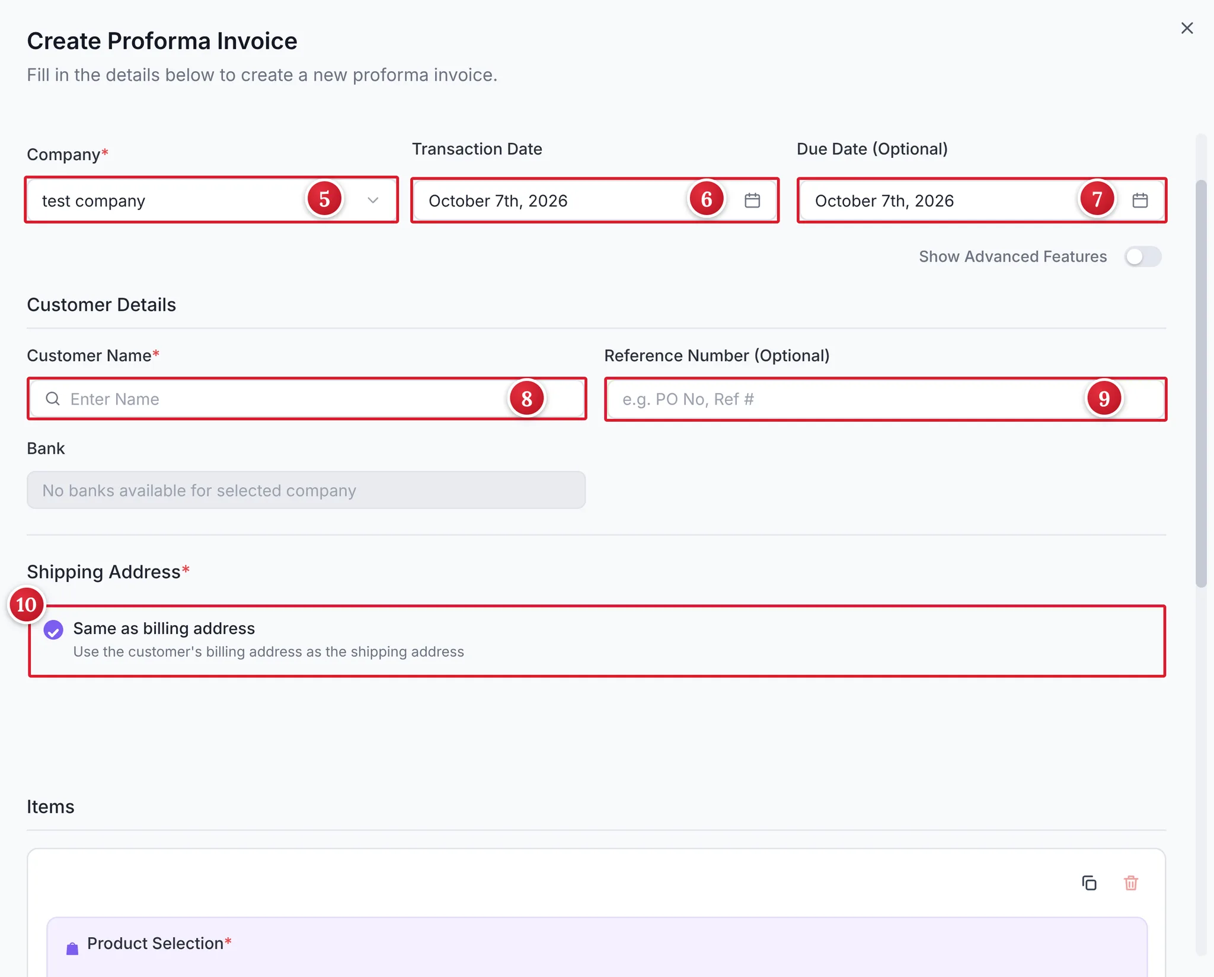Click the Same as billing address label
This screenshot has width=1214, height=977.
164,628
